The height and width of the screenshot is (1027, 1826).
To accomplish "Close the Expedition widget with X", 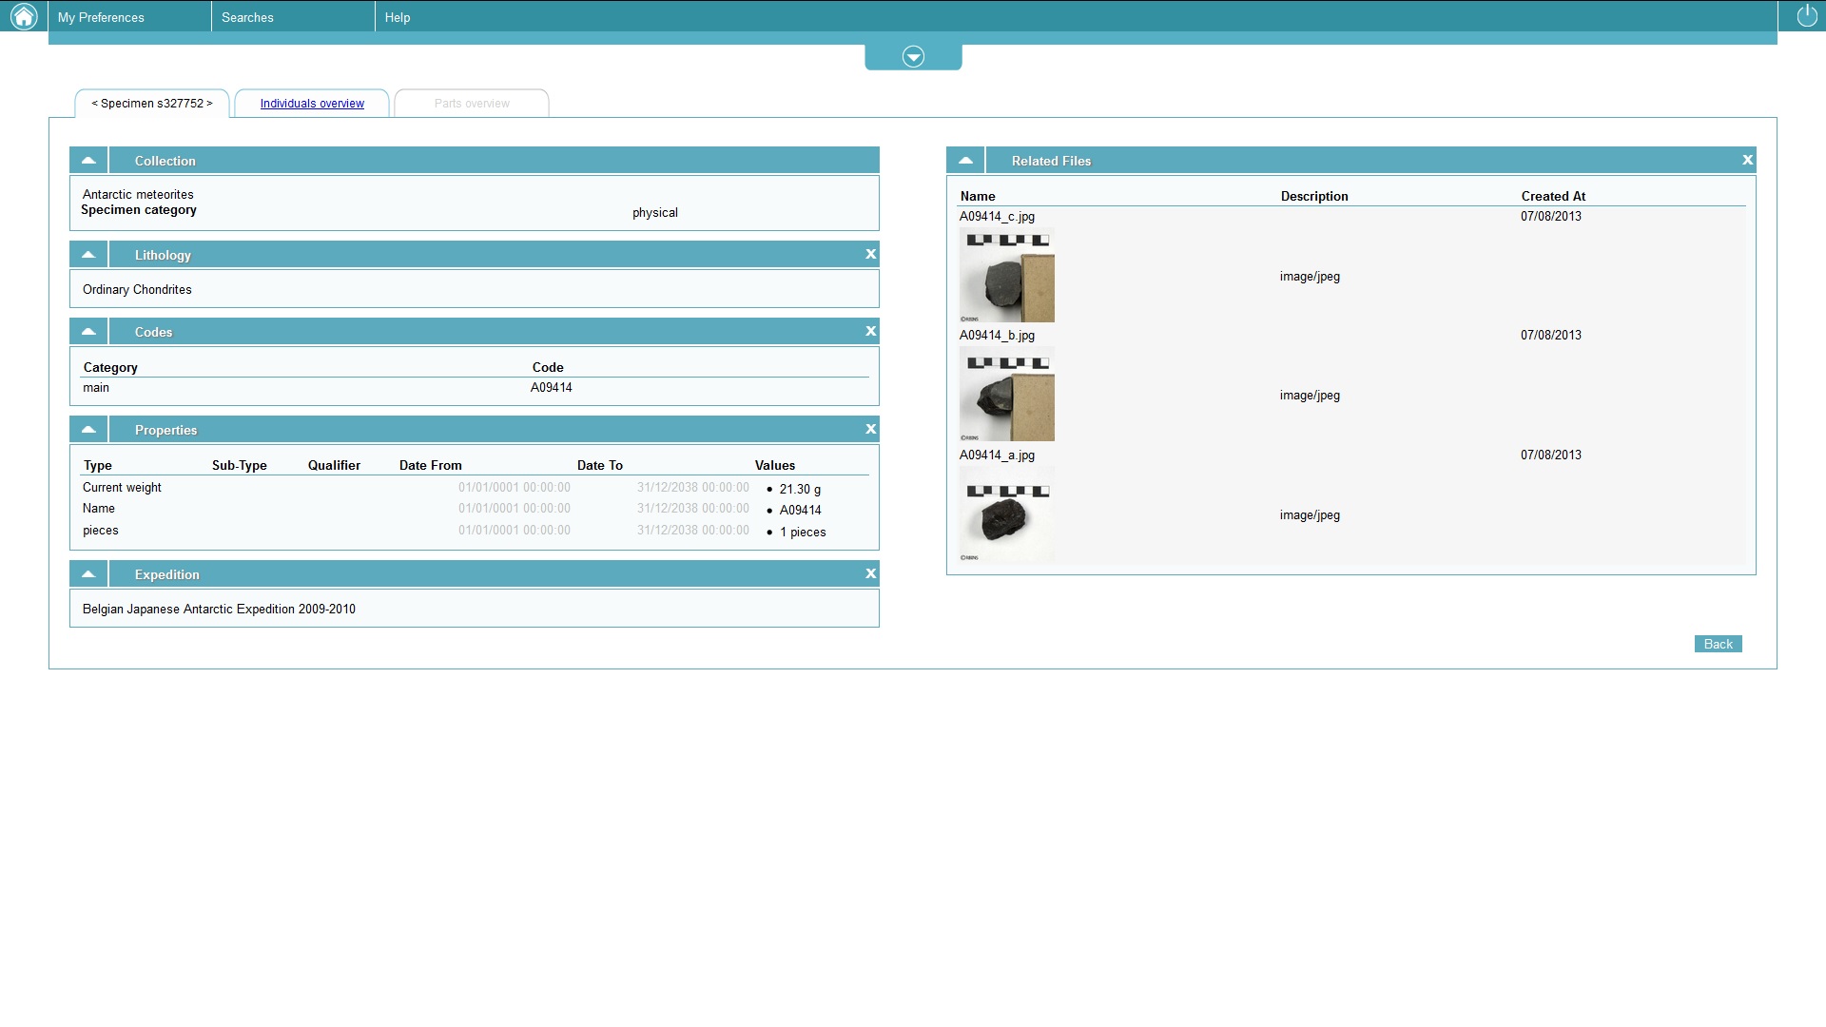I will [870, 573].
